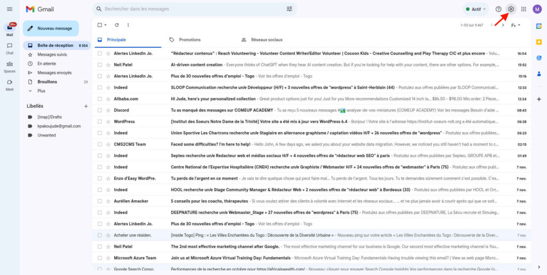The width and height of the screenshot is (547, 275).
Task: Open more actions three-dot menu
Action: 128,25
